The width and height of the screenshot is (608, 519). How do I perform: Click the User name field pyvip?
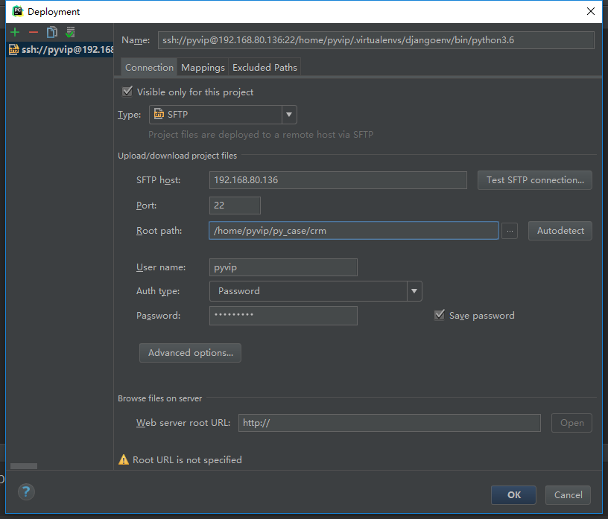click(x=283, y=267)
